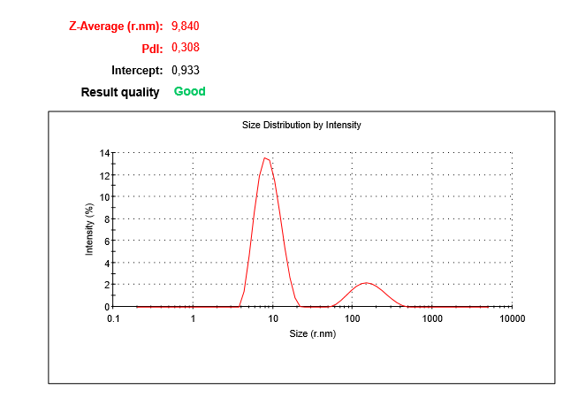Click the 14 tick on the intensity axis
The width and height of the screenshot is (586, 398).
point(103,153)
